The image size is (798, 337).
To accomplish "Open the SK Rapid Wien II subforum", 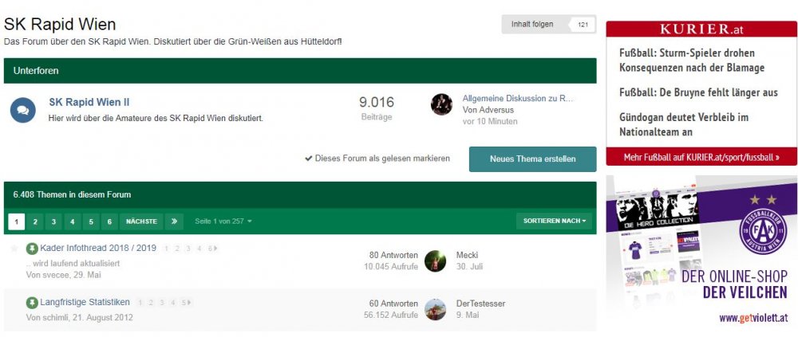I will 89,102.
